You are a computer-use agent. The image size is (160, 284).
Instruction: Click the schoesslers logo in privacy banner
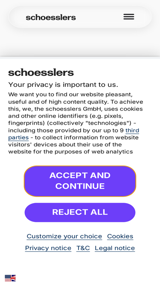(41, 73)
